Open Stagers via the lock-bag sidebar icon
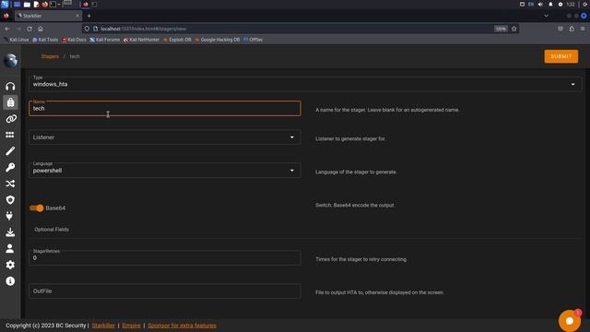Screen dimensions: 590x332 click(10, 102)
